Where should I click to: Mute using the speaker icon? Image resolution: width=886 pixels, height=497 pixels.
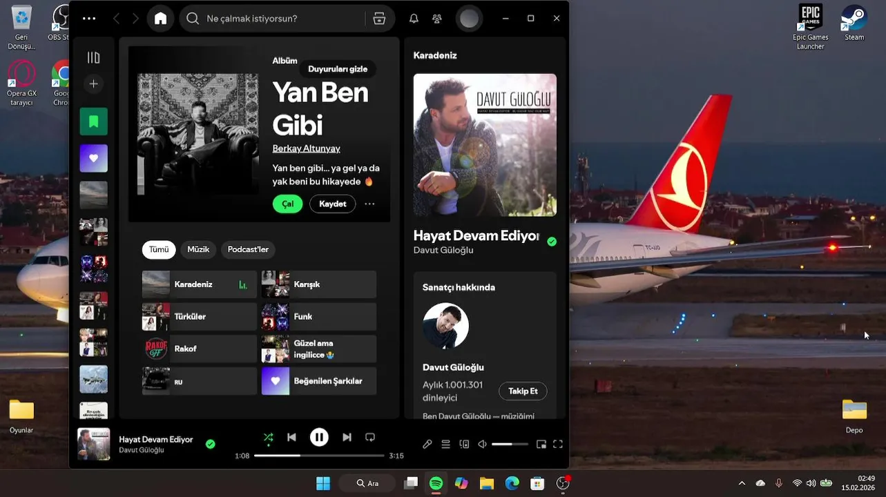tap(483, 445)
